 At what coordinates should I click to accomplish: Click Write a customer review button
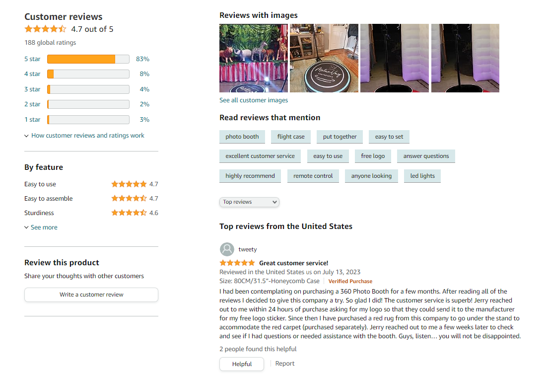pos(91,295)
